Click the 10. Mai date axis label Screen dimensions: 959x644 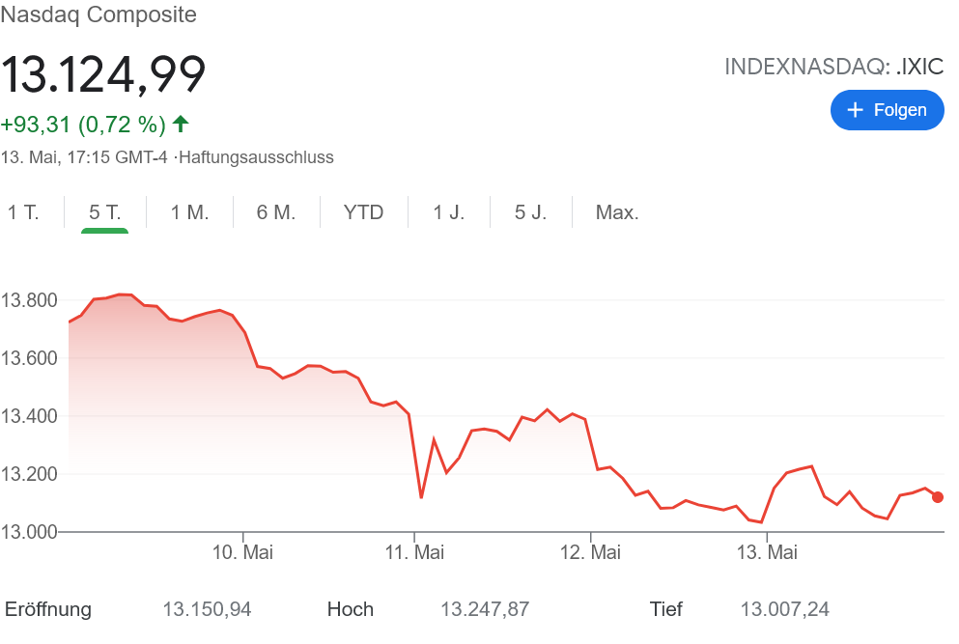(243, 552)
